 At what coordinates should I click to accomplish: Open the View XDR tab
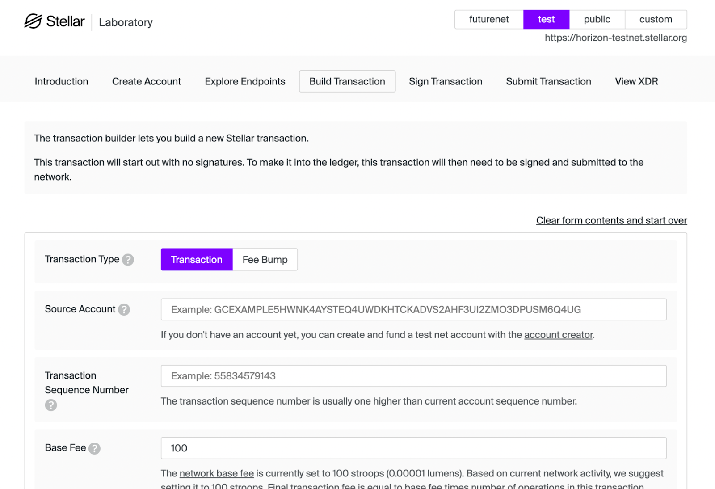636,81
